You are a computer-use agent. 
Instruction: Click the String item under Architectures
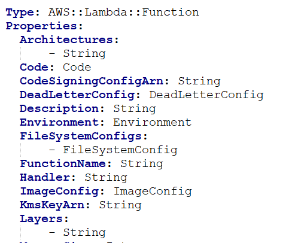(84, 54)
